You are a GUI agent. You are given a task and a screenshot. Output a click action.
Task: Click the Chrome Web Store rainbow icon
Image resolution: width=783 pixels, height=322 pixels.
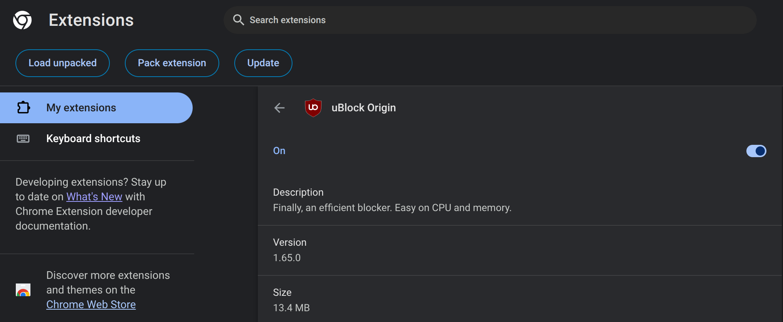click(x=23, y=290)
